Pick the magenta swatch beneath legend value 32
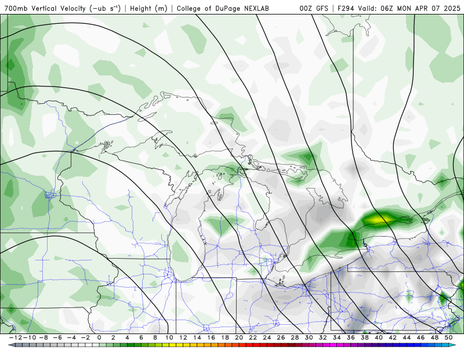 point(327,345)
